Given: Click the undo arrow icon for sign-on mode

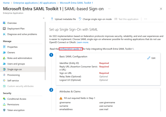Looking at the screenshot, I should (80, 19).
